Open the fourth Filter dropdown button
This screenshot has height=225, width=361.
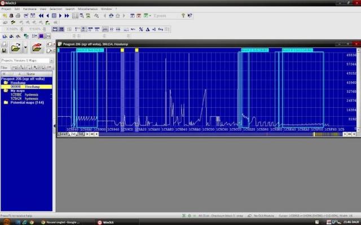(36, 68)
